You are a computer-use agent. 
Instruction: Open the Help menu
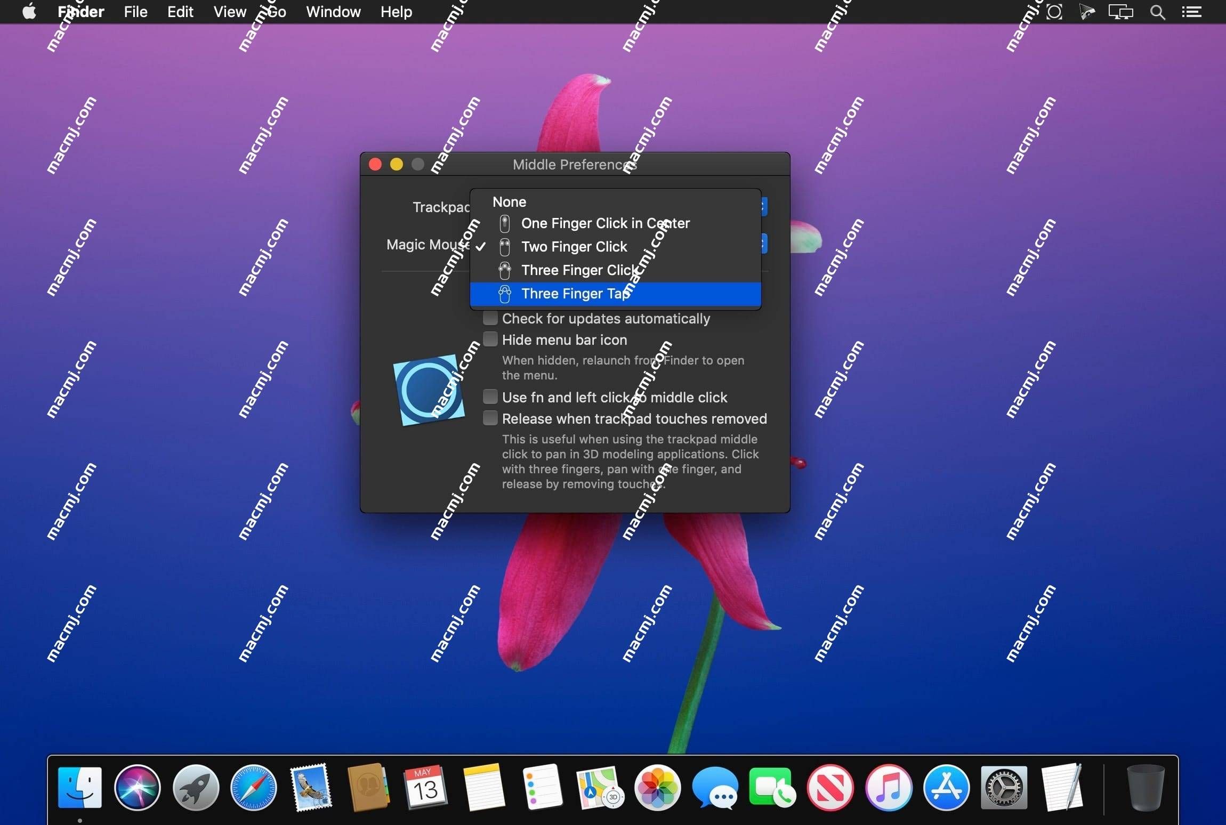pyautogui.click(x=396, y=11)
